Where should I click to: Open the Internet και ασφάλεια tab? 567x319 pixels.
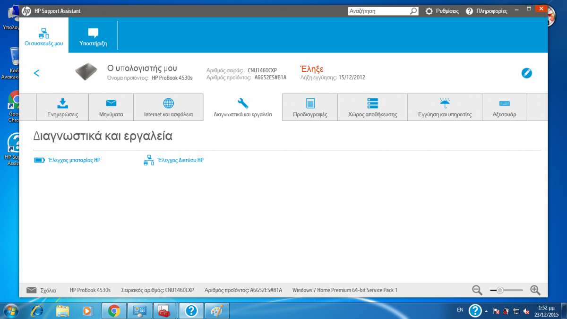(168, 107)
